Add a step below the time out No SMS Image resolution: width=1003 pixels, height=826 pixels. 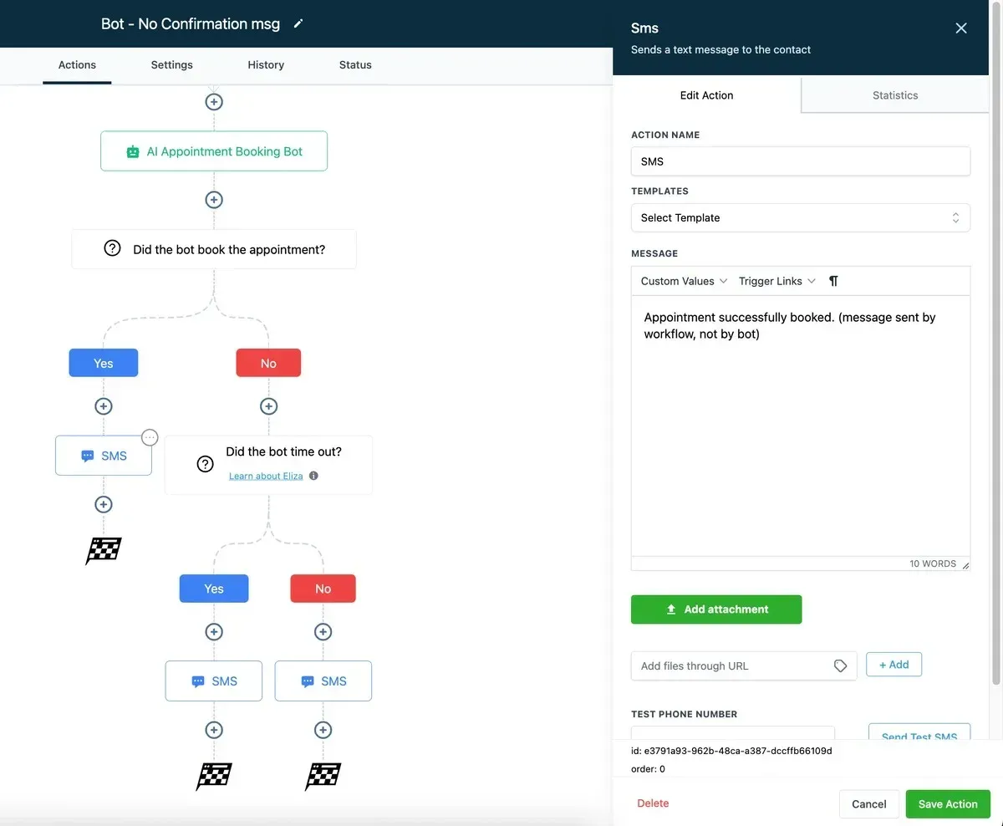coord(323,730)
